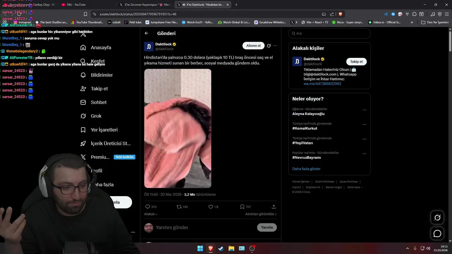This screenshot has height=254, width=452.
Task: Open Bildirimler notifications
Action: [x=97, y=75]
